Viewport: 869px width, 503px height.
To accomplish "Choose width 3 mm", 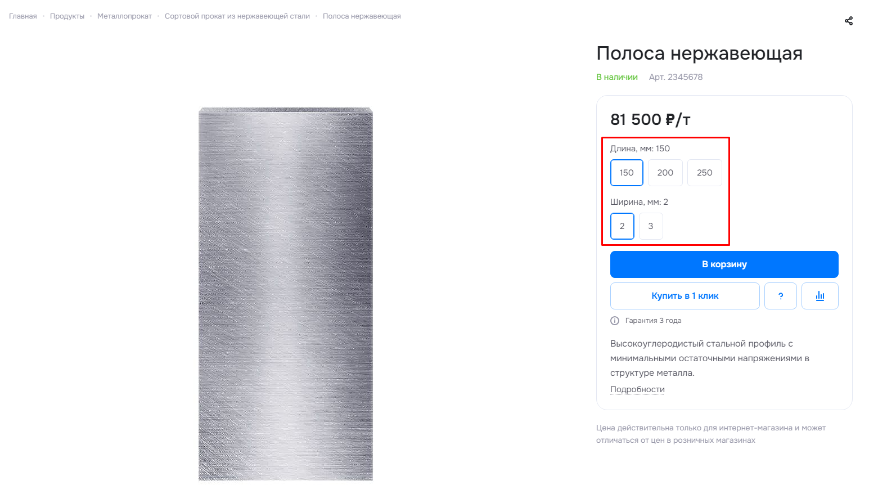I will pos(651,226).
